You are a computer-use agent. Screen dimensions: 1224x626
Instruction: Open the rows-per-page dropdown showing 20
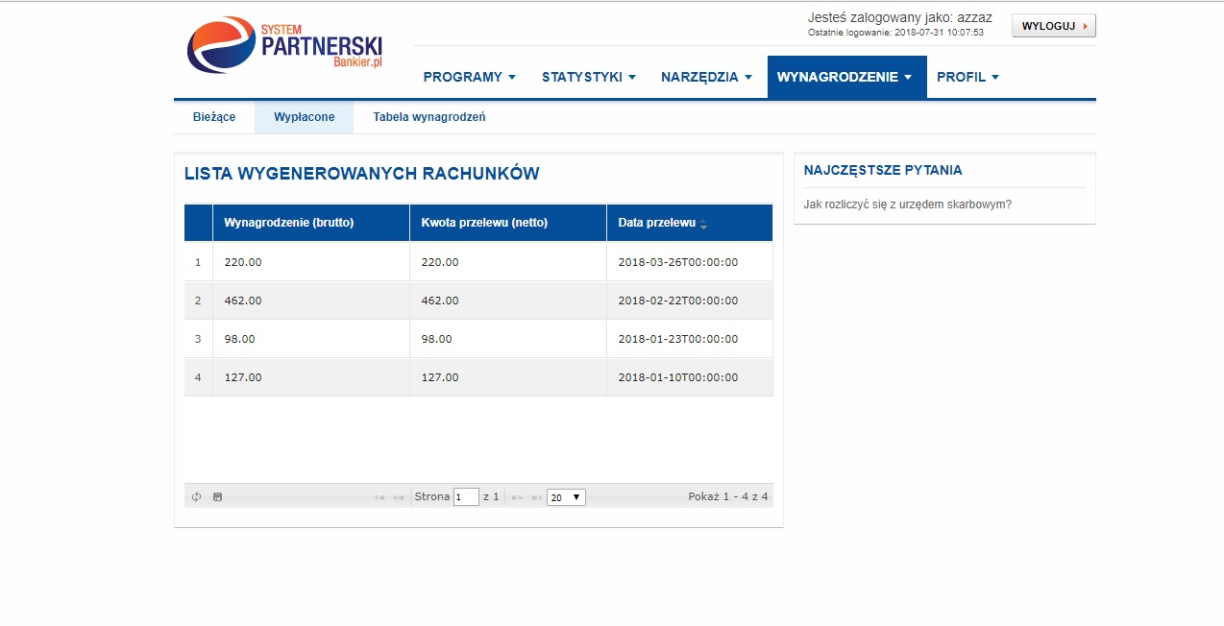pos(566,497)
